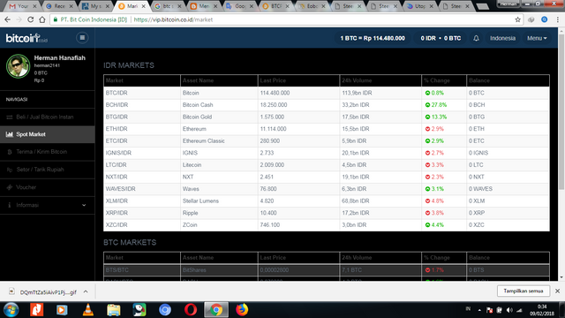Viewport: 565px width, 318px height.
Task: Click the Spot Market chart icon
Action: [10, 134]
